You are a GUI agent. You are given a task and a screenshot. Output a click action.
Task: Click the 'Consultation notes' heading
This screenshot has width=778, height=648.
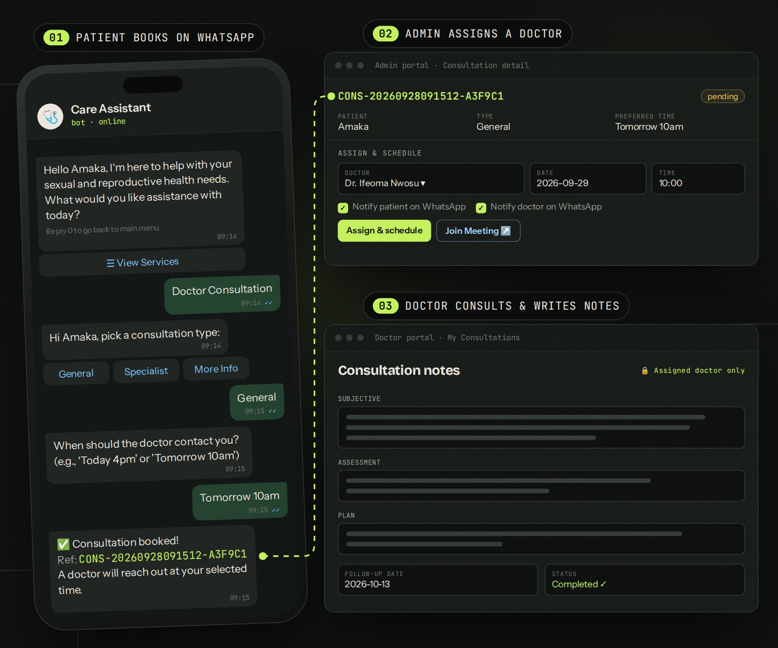click(399, 370)
